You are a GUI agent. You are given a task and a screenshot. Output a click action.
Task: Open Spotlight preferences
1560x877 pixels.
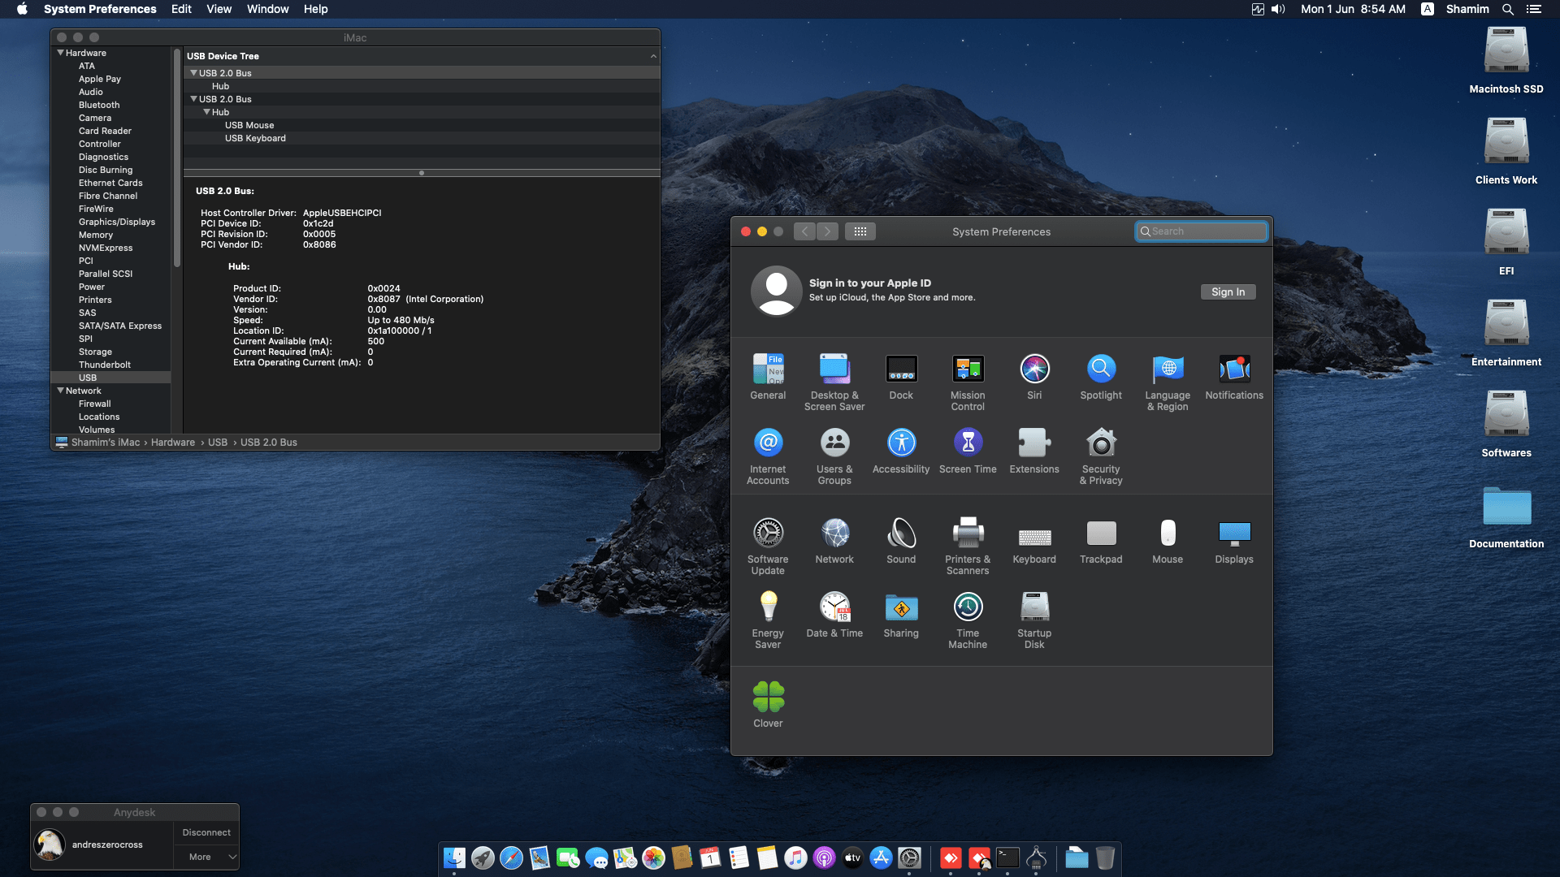[x=1101, y=377]
